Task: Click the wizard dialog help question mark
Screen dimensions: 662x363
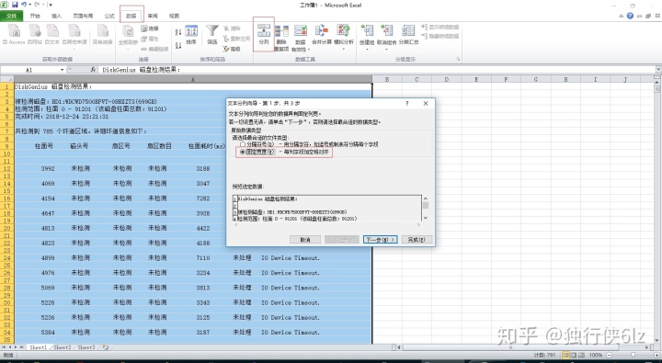Action: coord(407,103)
